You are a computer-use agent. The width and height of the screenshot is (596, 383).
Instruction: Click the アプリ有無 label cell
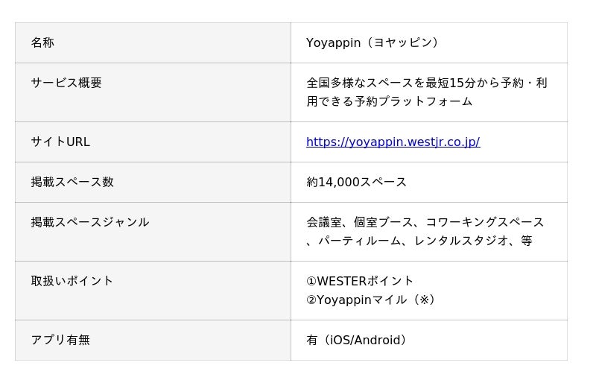60,340
